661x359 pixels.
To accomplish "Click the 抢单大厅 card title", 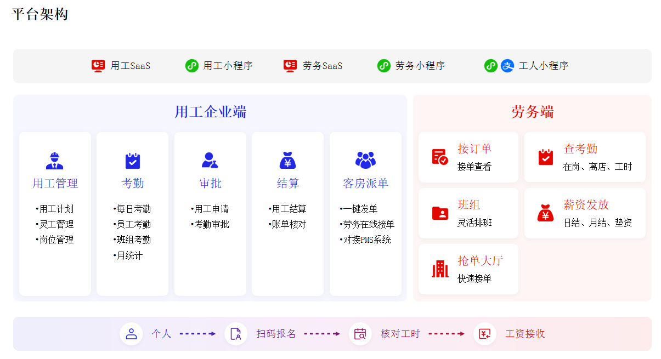I will [481, 260].
